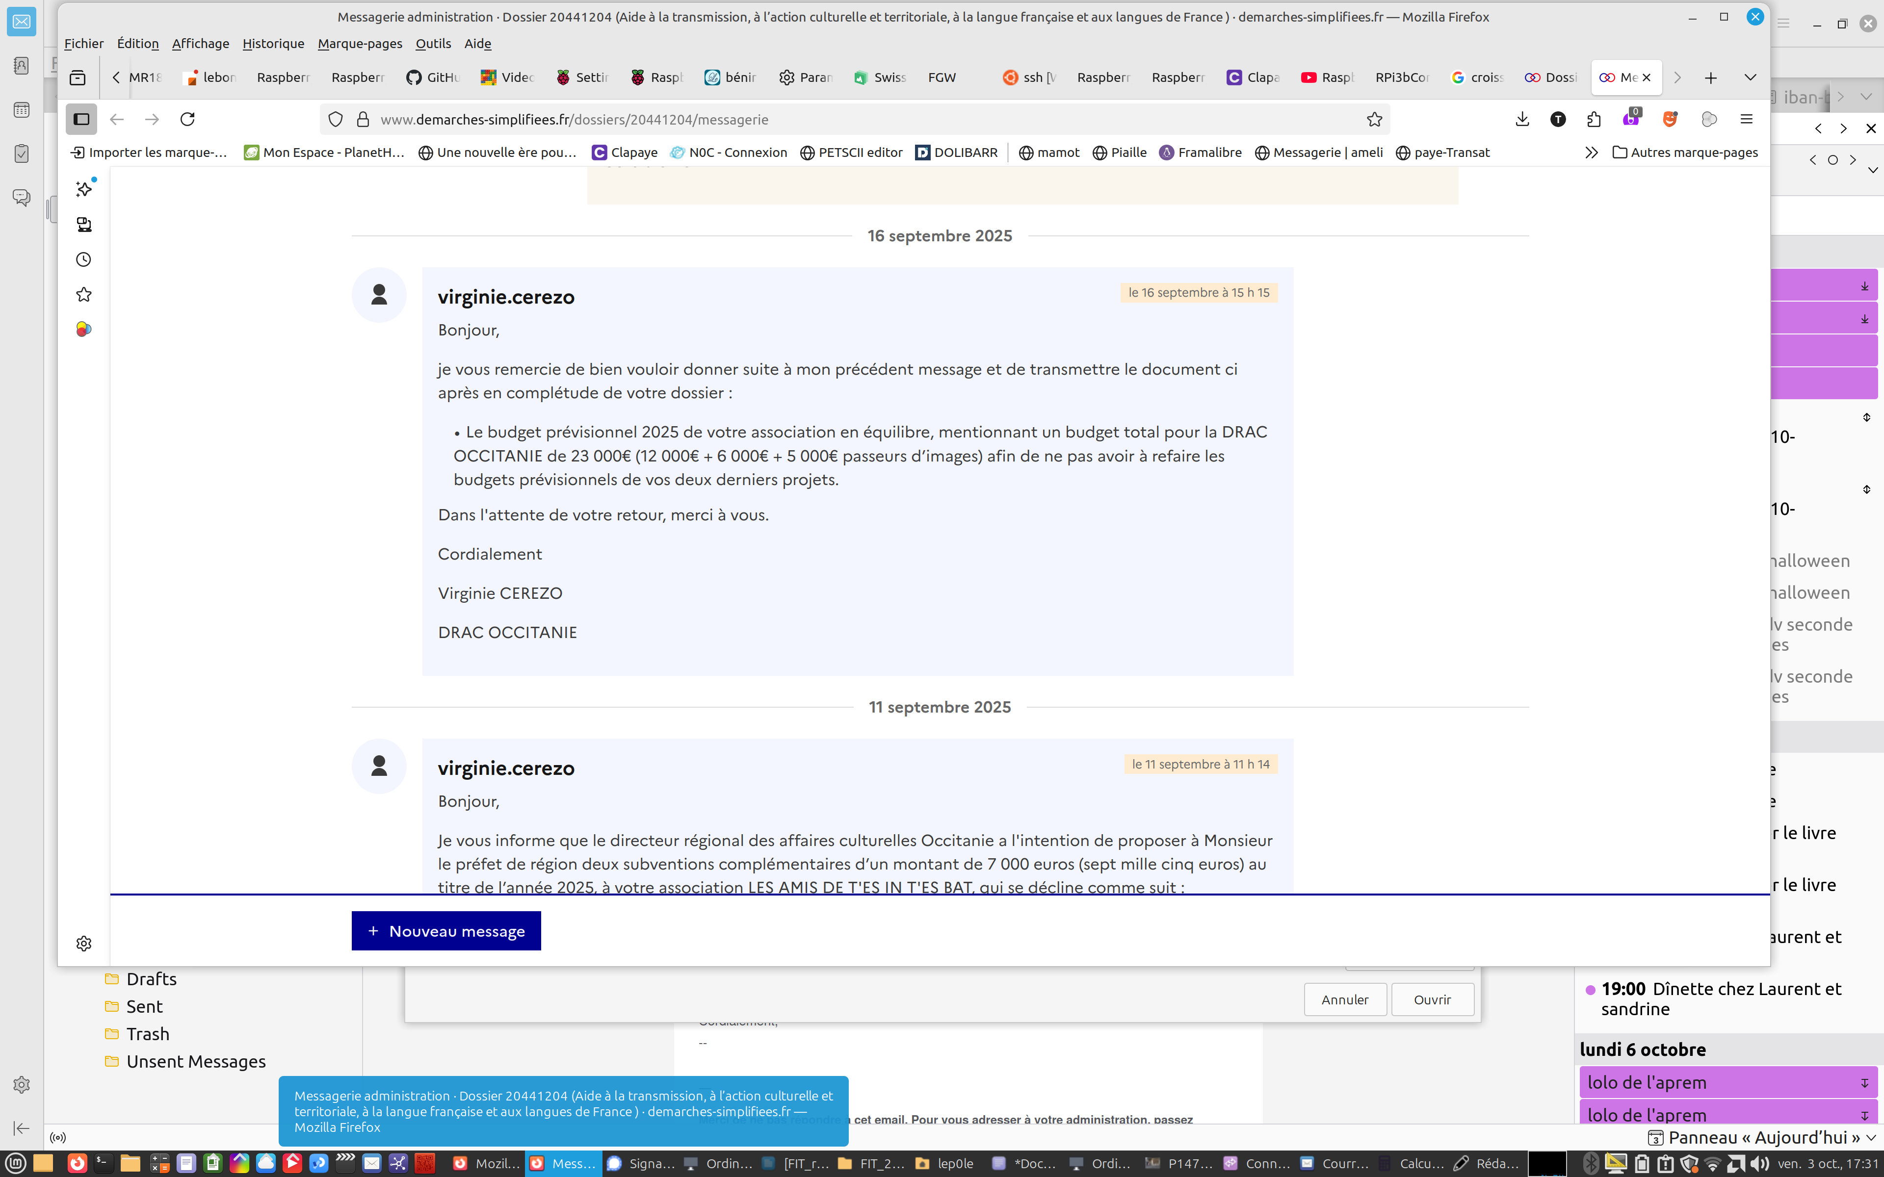1884x1177 pixels.
Task: Open the Firefox extensions puzzle icon
Action: (x=1594, y=119)
